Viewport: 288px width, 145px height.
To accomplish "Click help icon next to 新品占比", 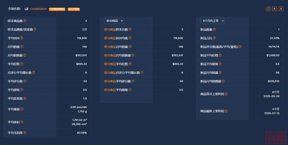I will tap(214, 38).
